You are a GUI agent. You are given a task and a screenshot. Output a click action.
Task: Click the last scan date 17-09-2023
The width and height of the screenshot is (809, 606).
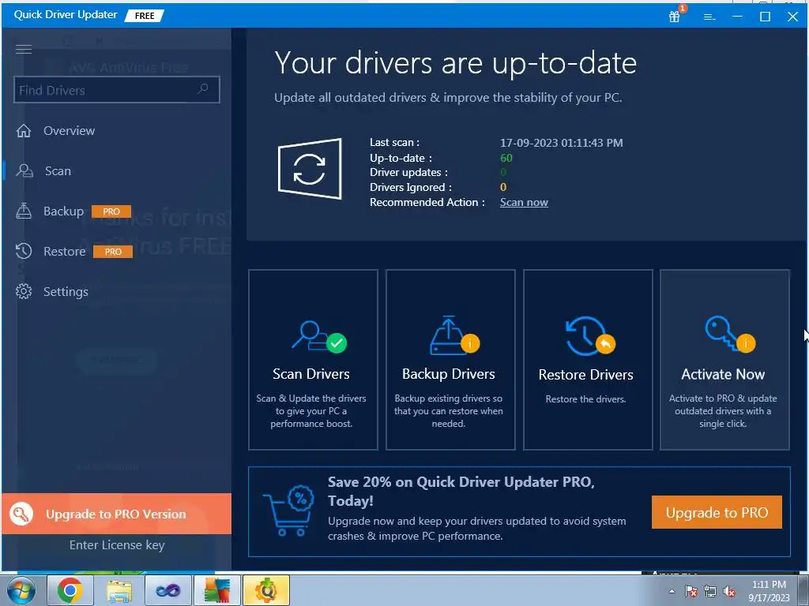pos(562,143)
